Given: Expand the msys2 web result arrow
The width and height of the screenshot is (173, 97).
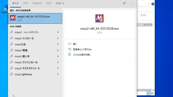Looking at the screenshot, I should [58, 32].
